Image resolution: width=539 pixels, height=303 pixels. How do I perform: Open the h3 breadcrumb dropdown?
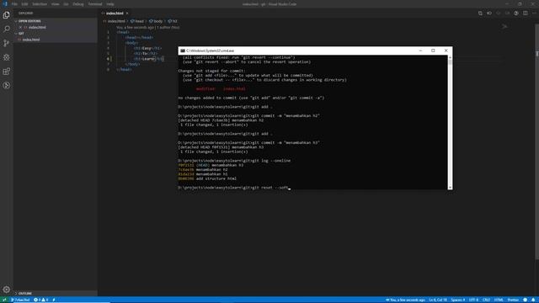pyautogui.click(x=173, y=21)
